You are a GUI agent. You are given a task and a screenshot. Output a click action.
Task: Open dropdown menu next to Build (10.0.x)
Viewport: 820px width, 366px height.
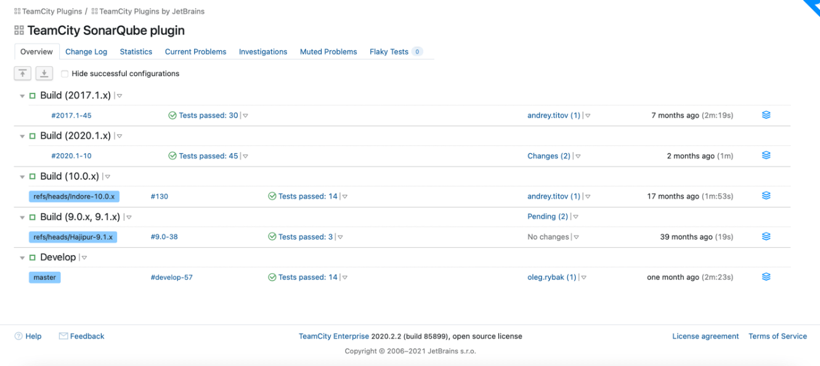pyautogui.click(x=107, y=177)
